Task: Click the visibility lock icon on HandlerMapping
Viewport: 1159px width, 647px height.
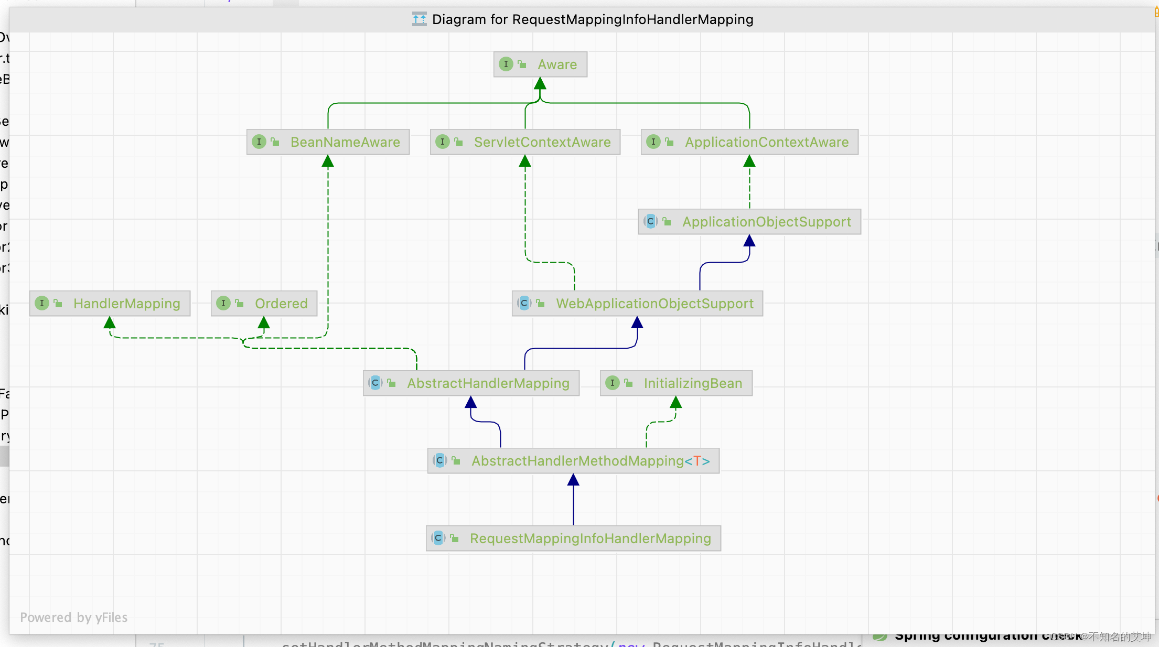Action: (x=58, y=304)
